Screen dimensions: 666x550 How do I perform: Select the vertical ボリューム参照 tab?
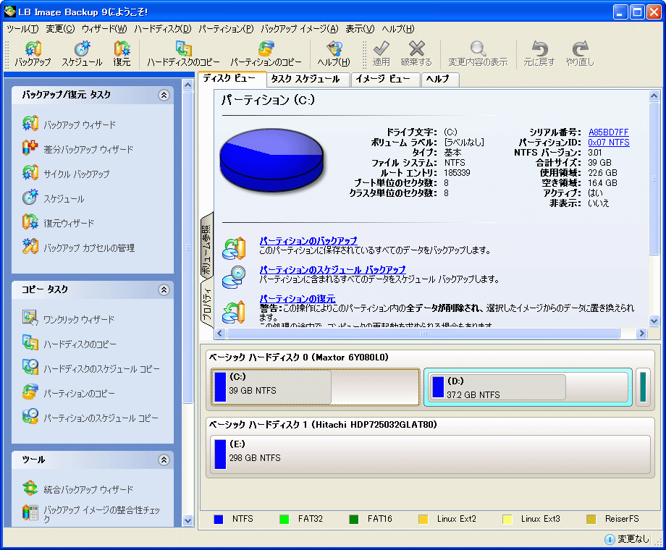(x=206, y=245)
